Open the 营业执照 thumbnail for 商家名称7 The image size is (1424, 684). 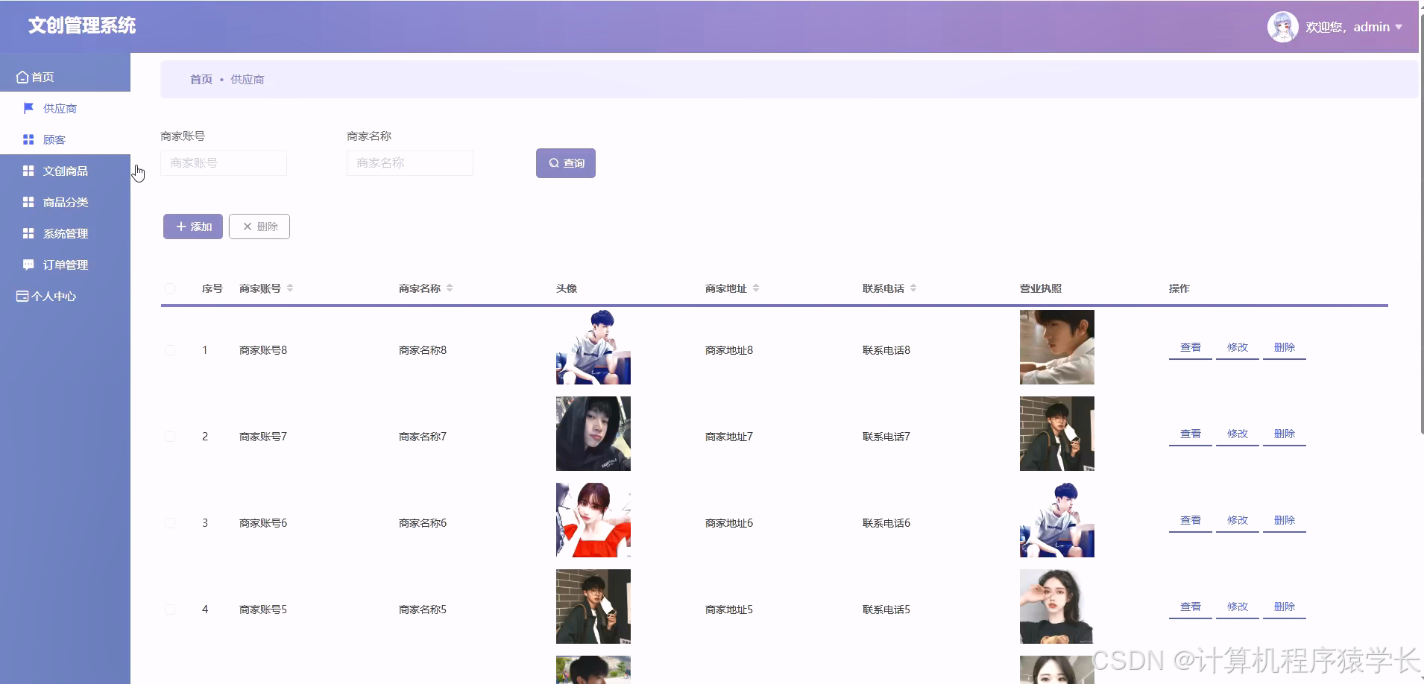coord(1057,434)
